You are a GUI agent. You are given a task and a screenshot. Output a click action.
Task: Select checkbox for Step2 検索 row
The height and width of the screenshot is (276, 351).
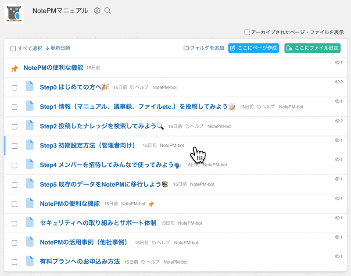14,126
